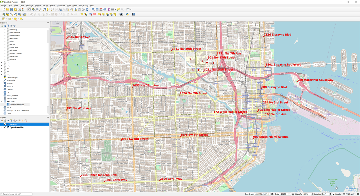Select the PostGIS browser entry

[10, 84]
